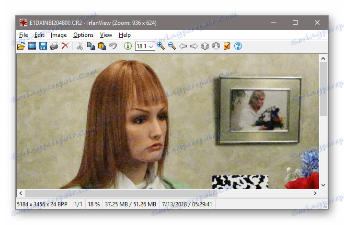Open the Edit menu
The width and height of the screenshot is (344, 225).
point(39,35)
